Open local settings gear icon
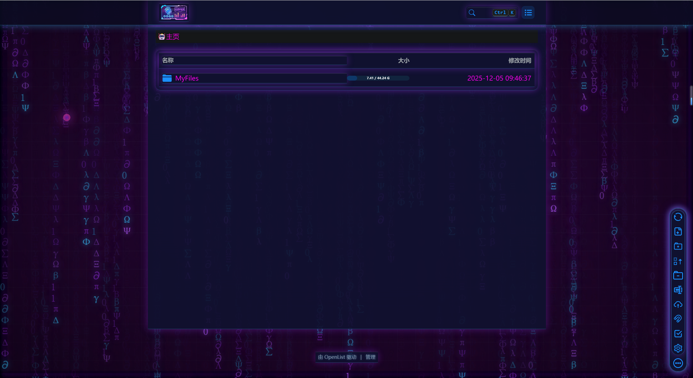Viewport: 693px width, 378px height. (x=678, y=348)
